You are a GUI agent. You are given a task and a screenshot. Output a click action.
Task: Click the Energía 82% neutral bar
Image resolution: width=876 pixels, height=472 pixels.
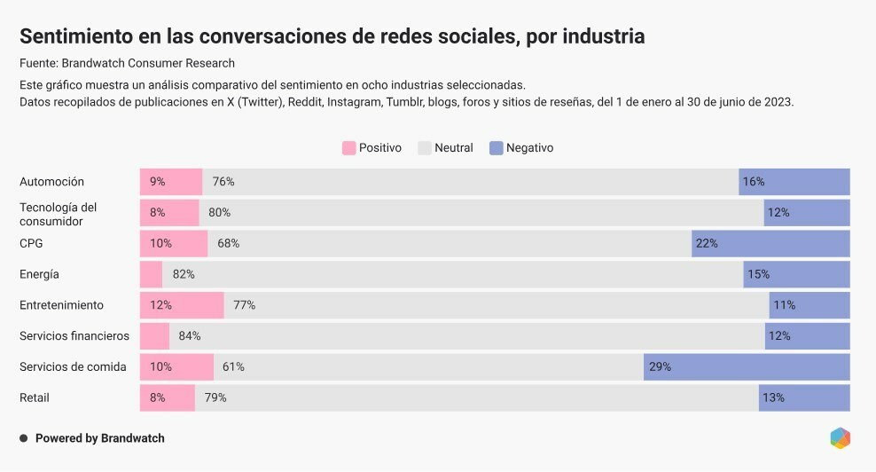tap(452, 274)
